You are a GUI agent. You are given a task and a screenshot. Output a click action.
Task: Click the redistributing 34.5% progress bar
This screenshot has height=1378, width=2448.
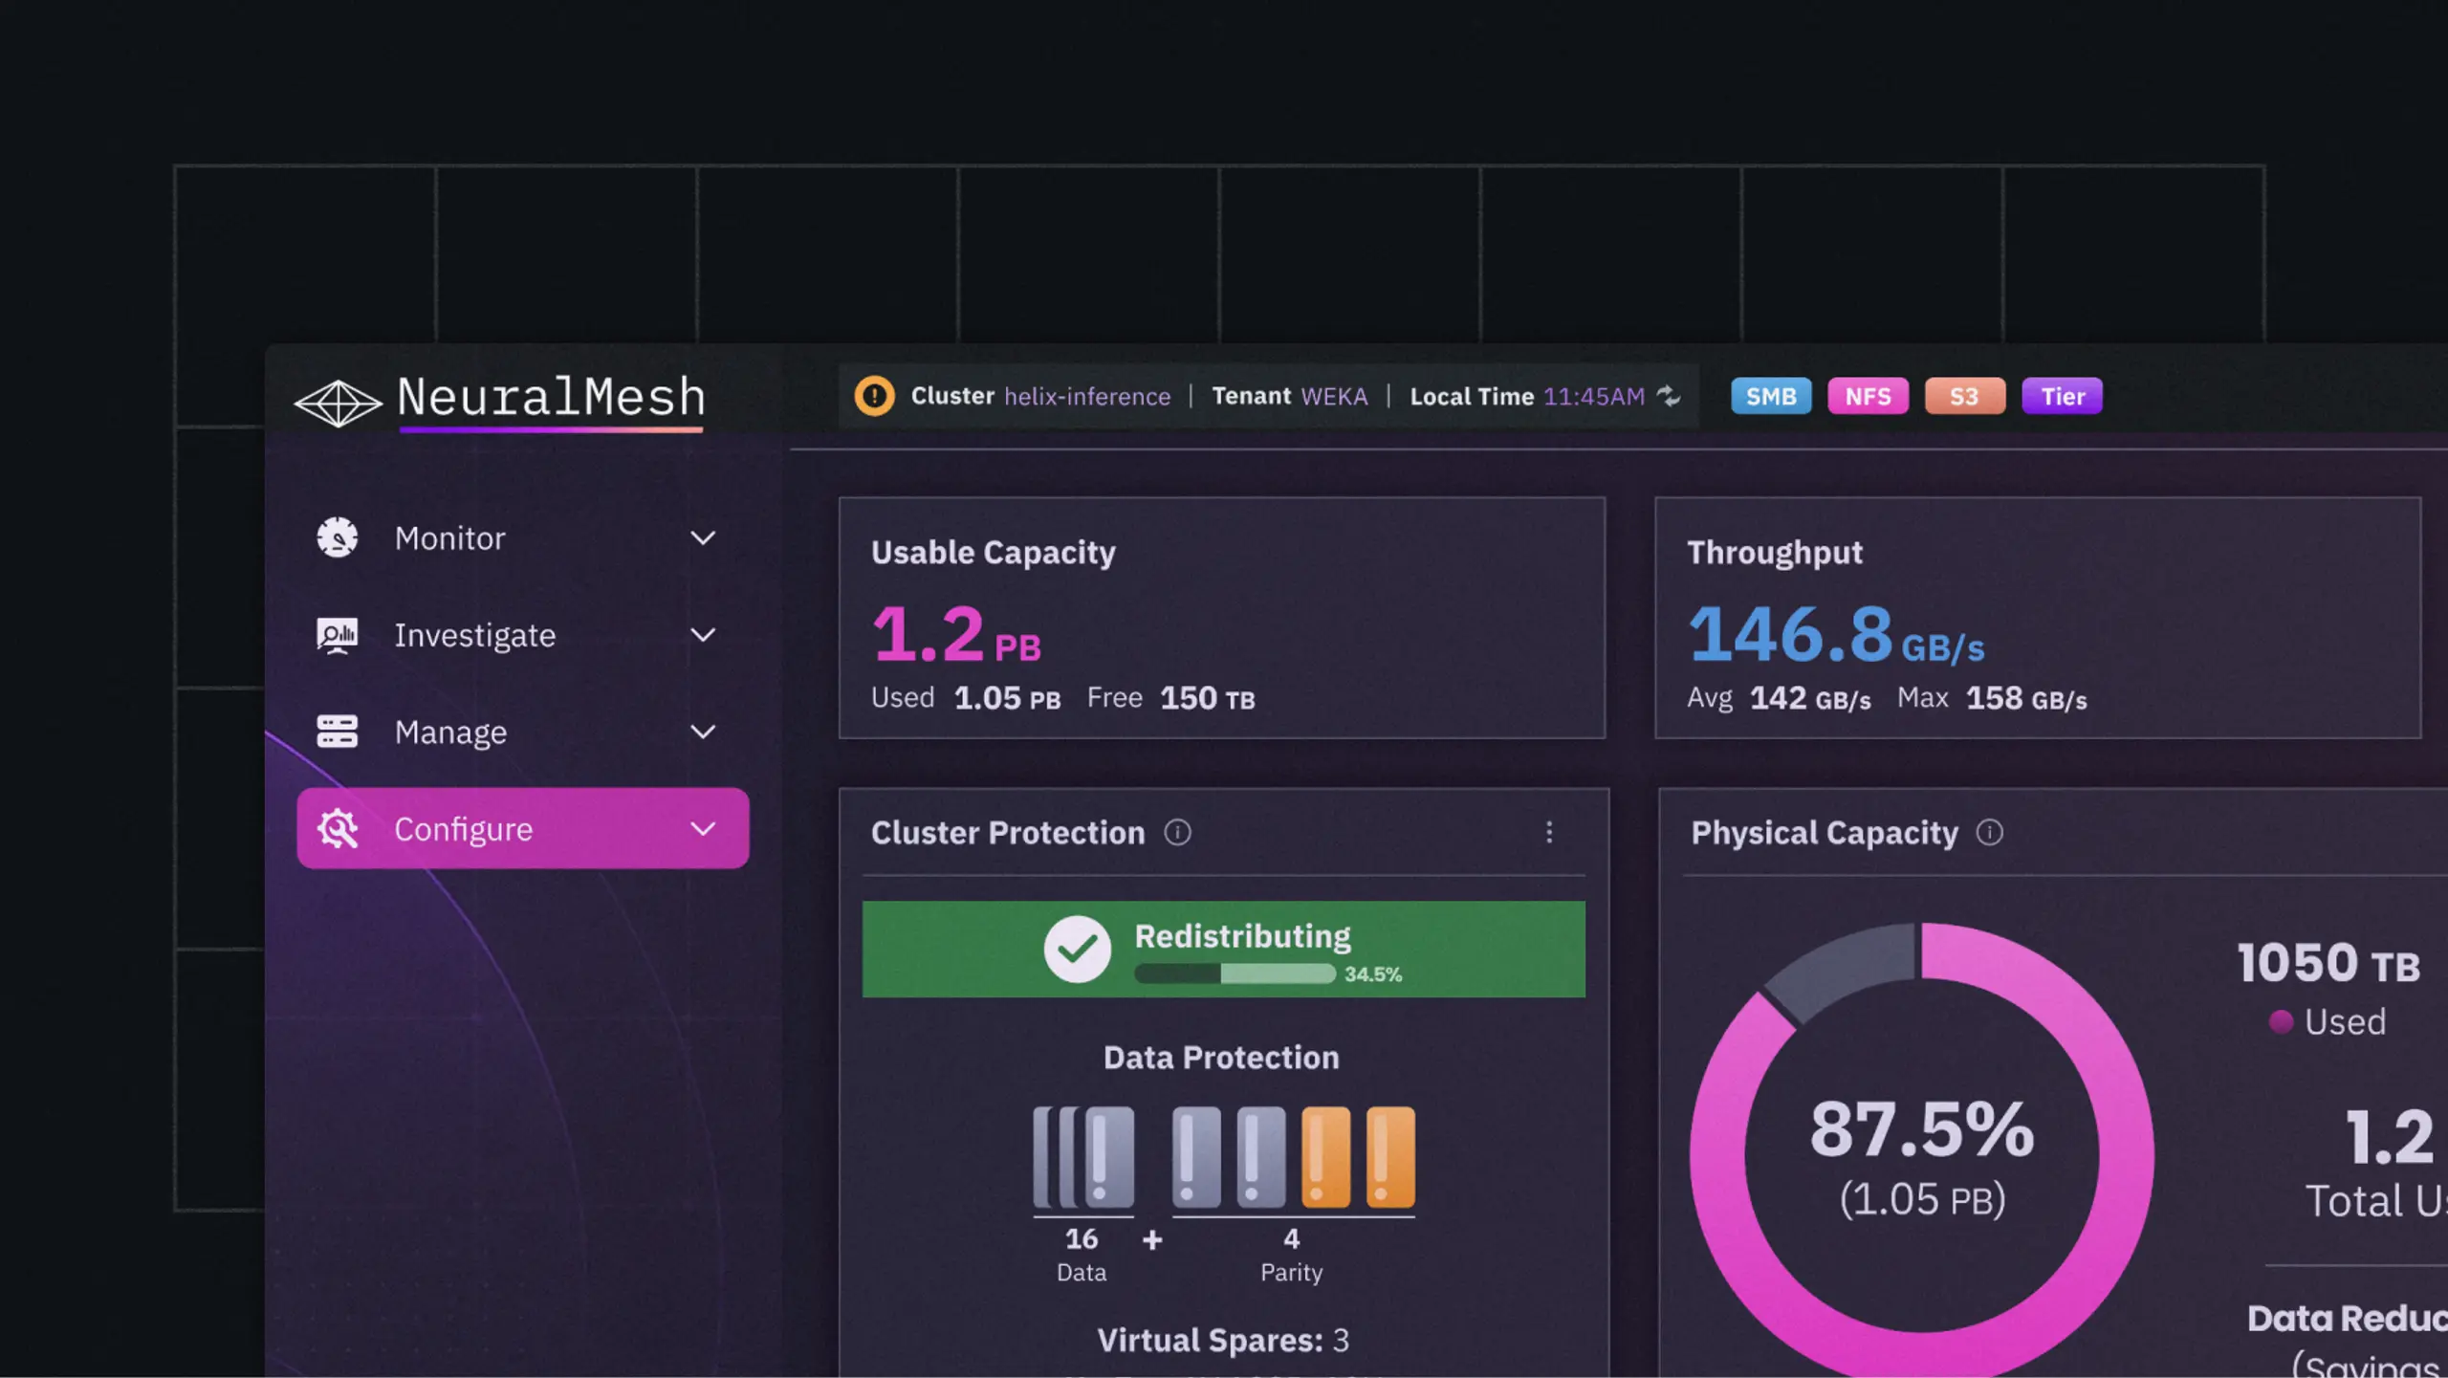[1235, 974]
